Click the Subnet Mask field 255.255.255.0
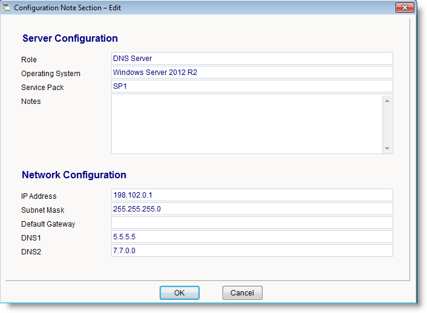This screenshot has height=313, width=427. tap(252, 209)
